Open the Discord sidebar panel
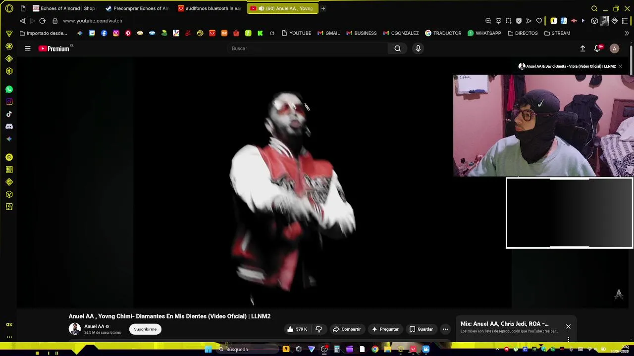This screenshot has height=356, width=634. [9, 127]
